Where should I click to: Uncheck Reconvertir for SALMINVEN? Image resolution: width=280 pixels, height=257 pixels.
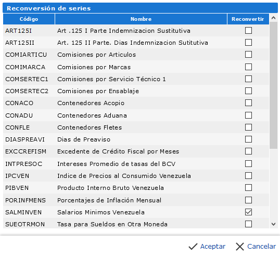pyautogui.click(x=248, y=212)
